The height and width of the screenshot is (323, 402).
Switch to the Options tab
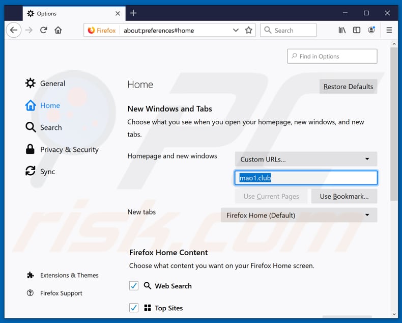pyautogui.click(x=74, y=14)
